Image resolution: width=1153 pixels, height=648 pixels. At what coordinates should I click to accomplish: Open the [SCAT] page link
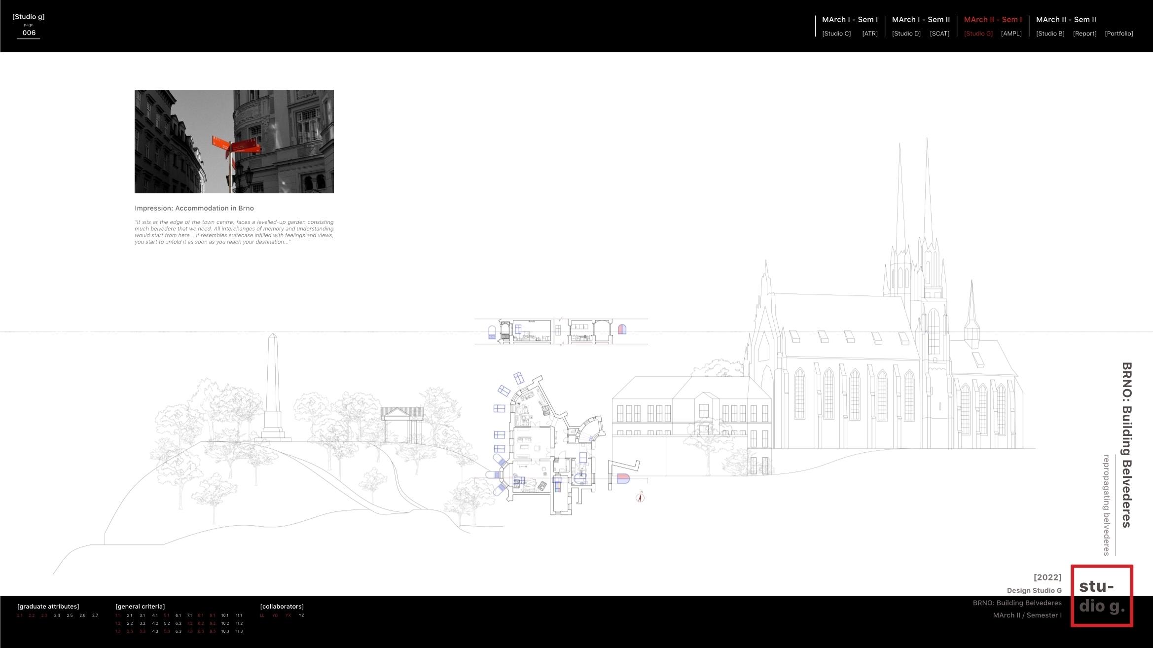(x=939, y=34)
